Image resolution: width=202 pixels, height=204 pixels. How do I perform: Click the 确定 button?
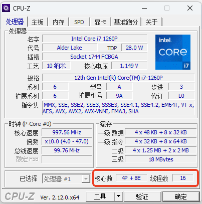[x=181, y=196]
